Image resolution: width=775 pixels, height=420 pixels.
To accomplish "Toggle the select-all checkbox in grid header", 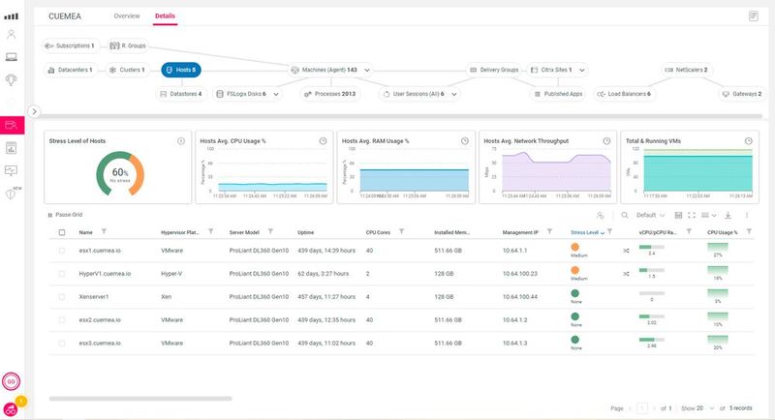I will (x=62, y=232).
